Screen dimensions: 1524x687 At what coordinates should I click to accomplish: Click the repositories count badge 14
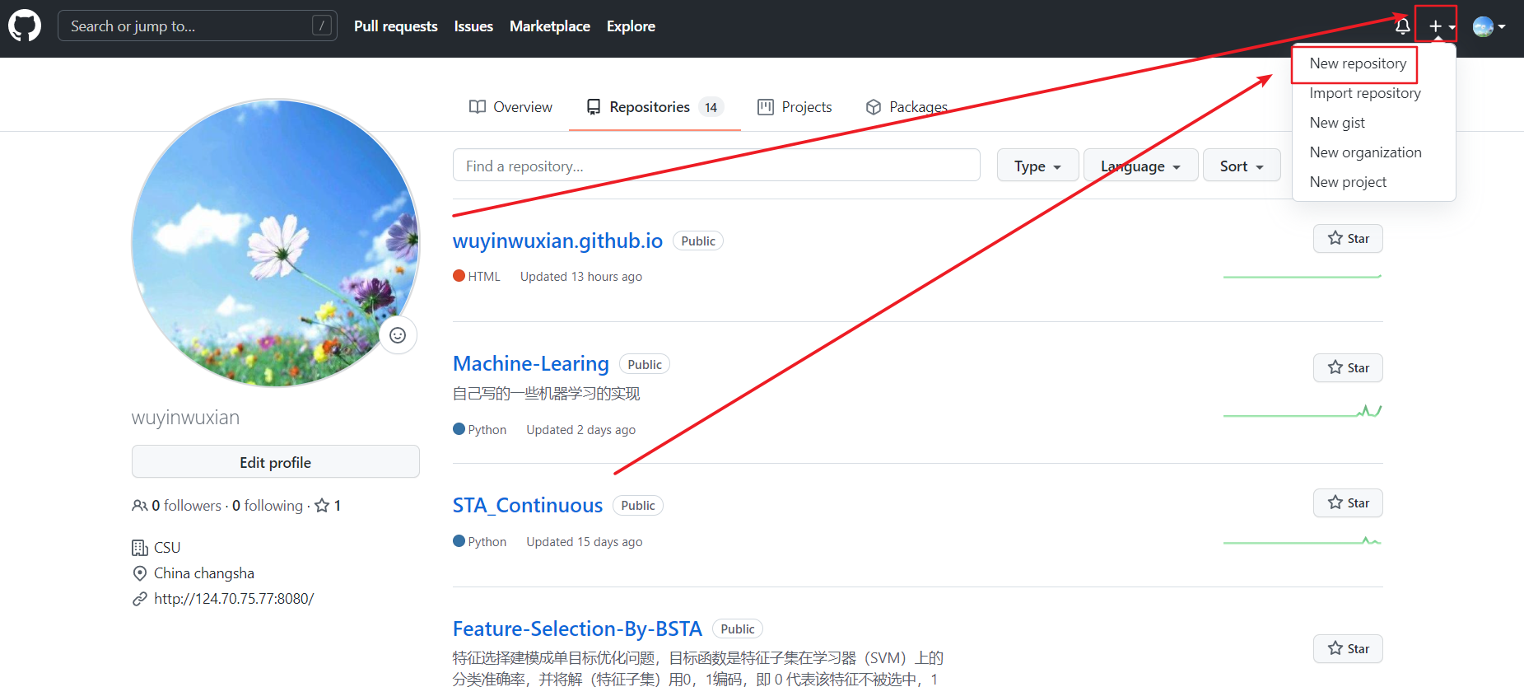pos(711,107)
